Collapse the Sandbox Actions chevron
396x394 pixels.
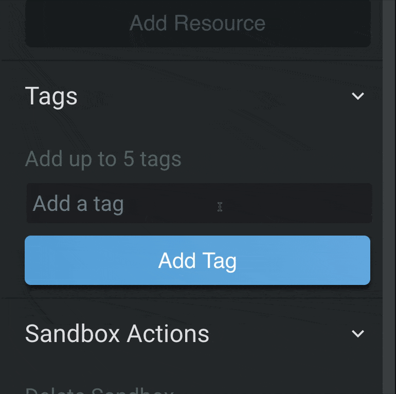[357, 334]
